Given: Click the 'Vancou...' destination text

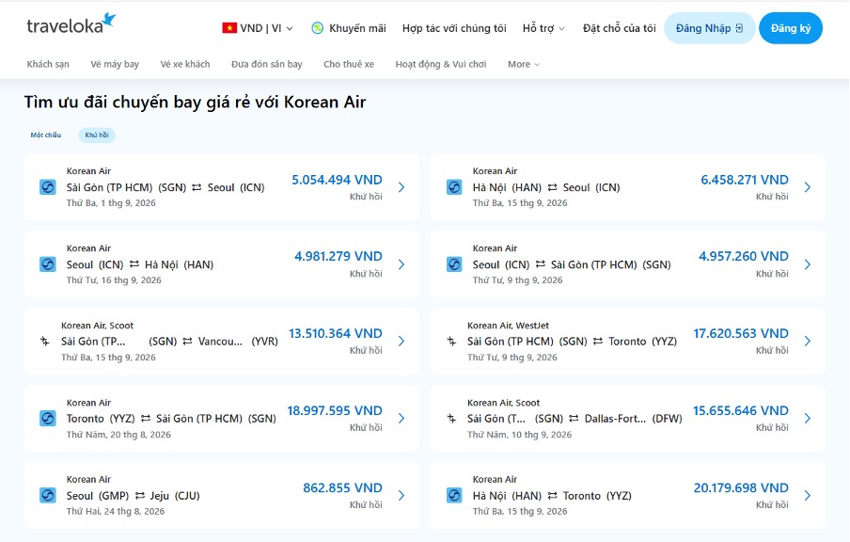Looking at the screenshot, I should (x=220, y=342).
